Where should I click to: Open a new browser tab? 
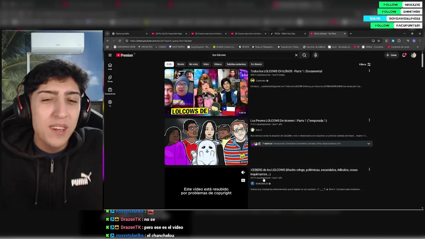(x=351, y=34)
